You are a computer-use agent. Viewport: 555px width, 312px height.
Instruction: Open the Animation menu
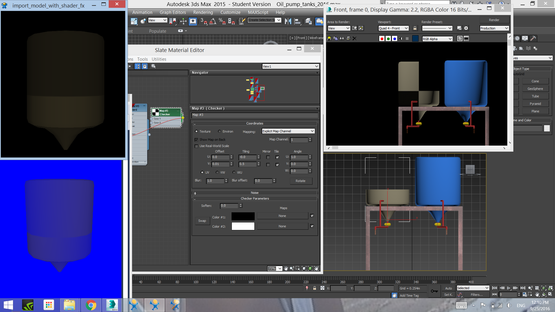pyautogui.click(x=142, y=12)
